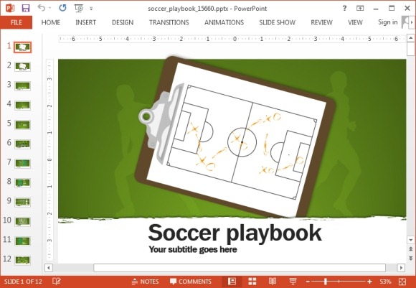Toggle the Comments pane in status bar
The image size is (416, 288).
pyautogui.click(x=191, y=282)
